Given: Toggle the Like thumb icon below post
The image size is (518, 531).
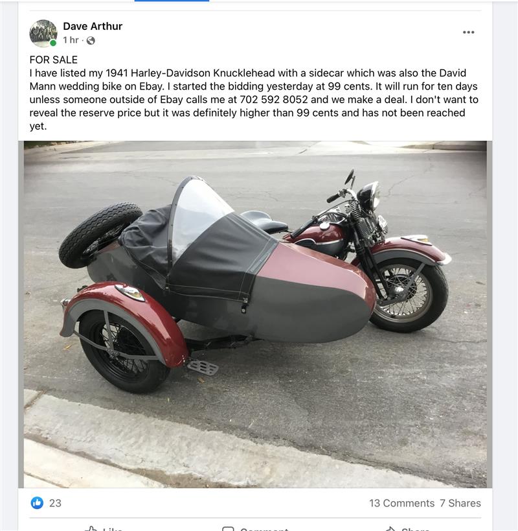Looking at the screenshot, I should [91, 528].
